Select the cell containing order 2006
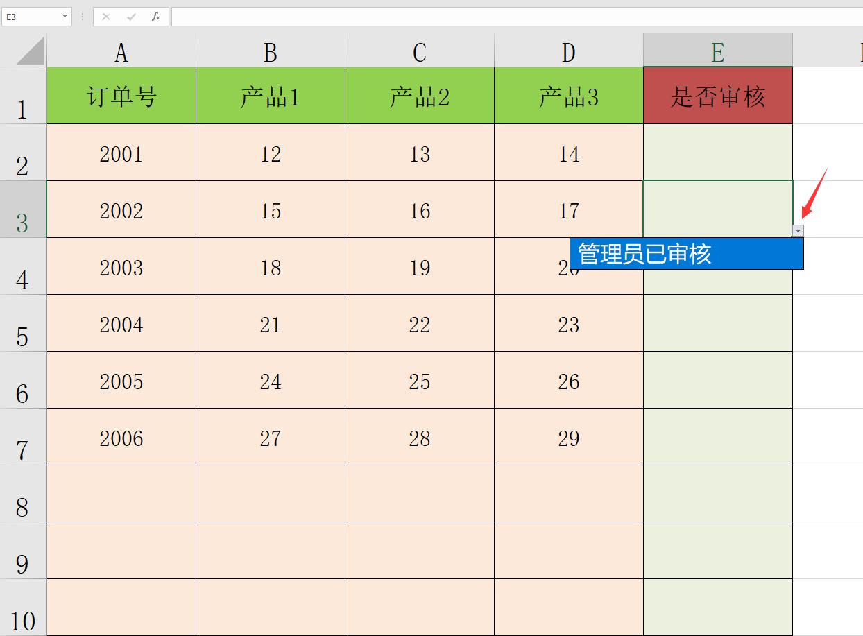This screenshot has height=636, width=863. (121, 438)
